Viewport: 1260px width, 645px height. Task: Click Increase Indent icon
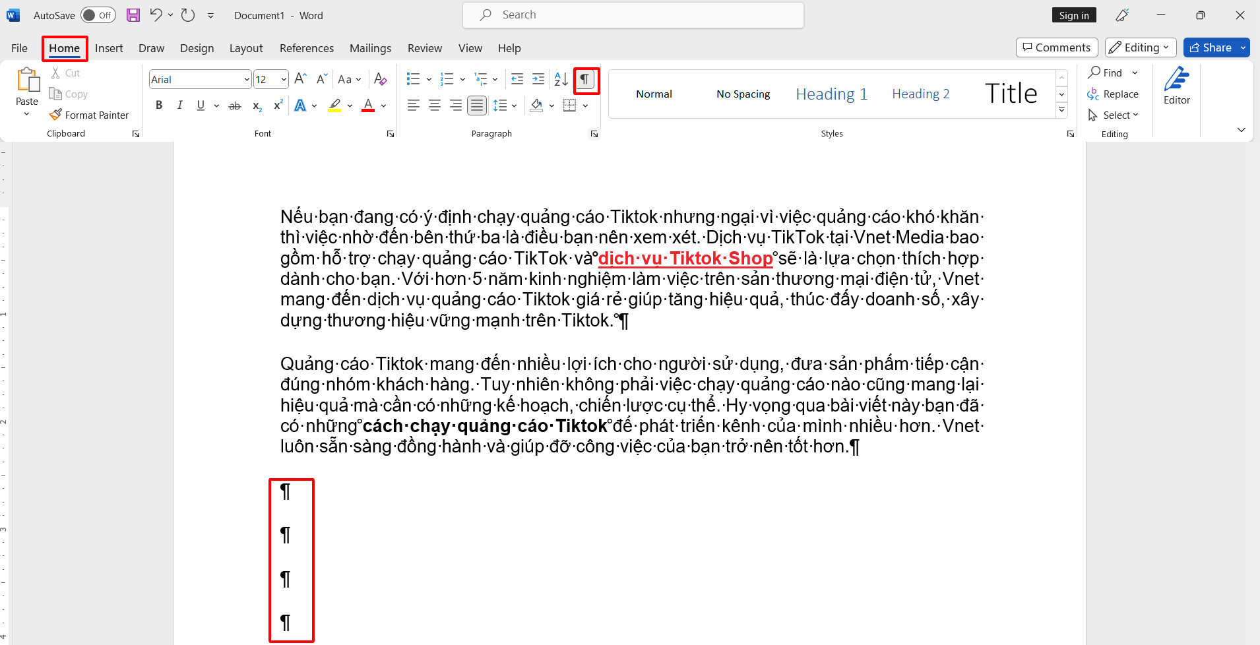pyautogui.click(x=538, y=79)
